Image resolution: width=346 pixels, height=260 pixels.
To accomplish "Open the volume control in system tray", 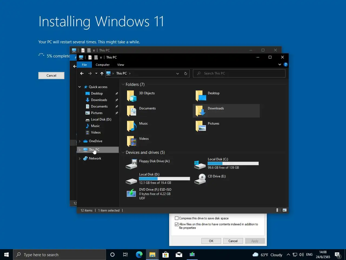I will pyautogui.click(x=301, y=255).
